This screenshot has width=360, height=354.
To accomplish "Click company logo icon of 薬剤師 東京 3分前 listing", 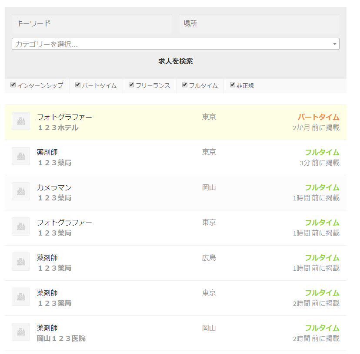I will (21, 156).
